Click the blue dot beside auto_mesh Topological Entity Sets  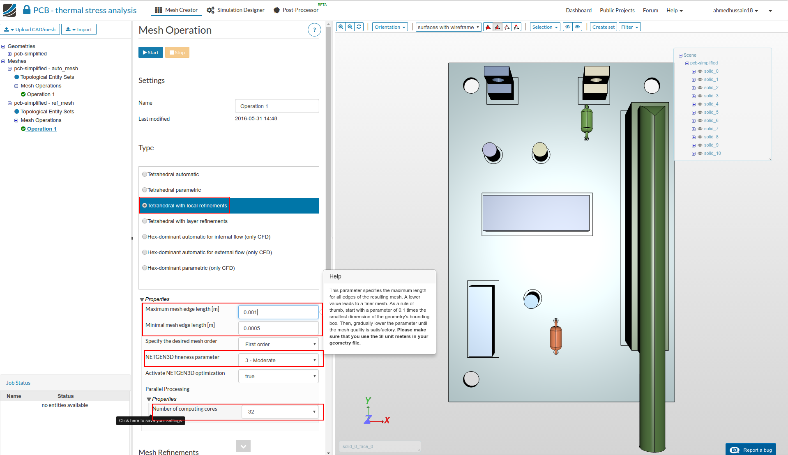(17, 77)
